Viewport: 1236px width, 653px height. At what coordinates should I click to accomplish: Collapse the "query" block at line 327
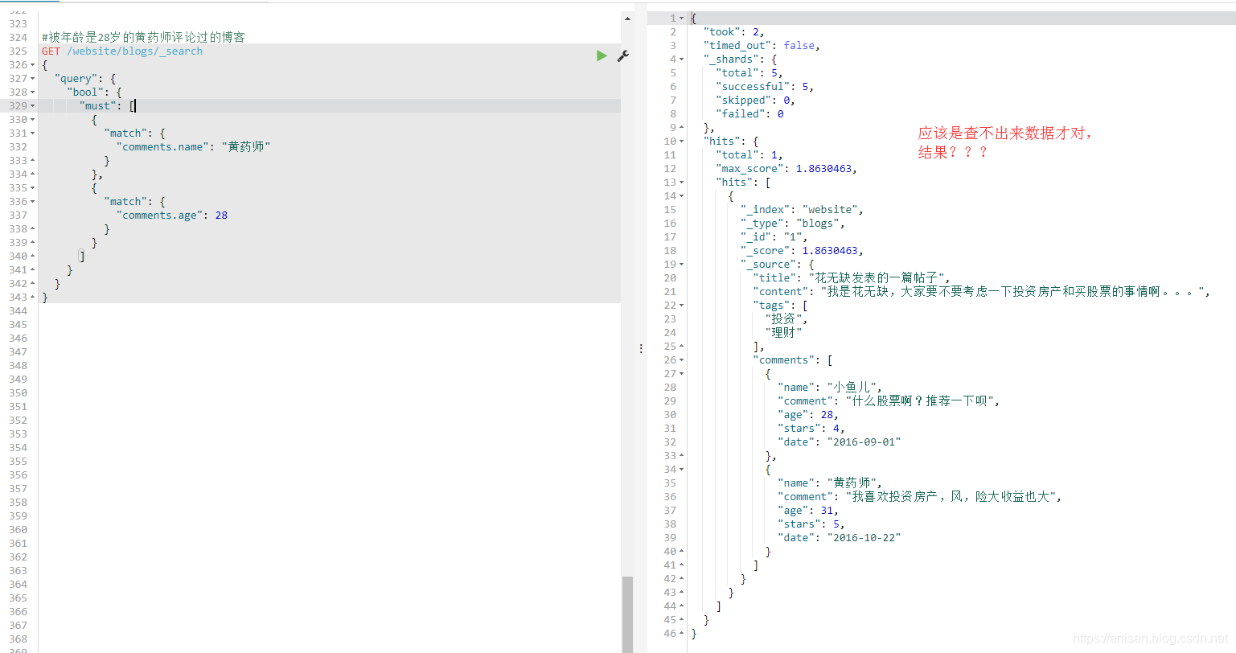pos(32,79)
